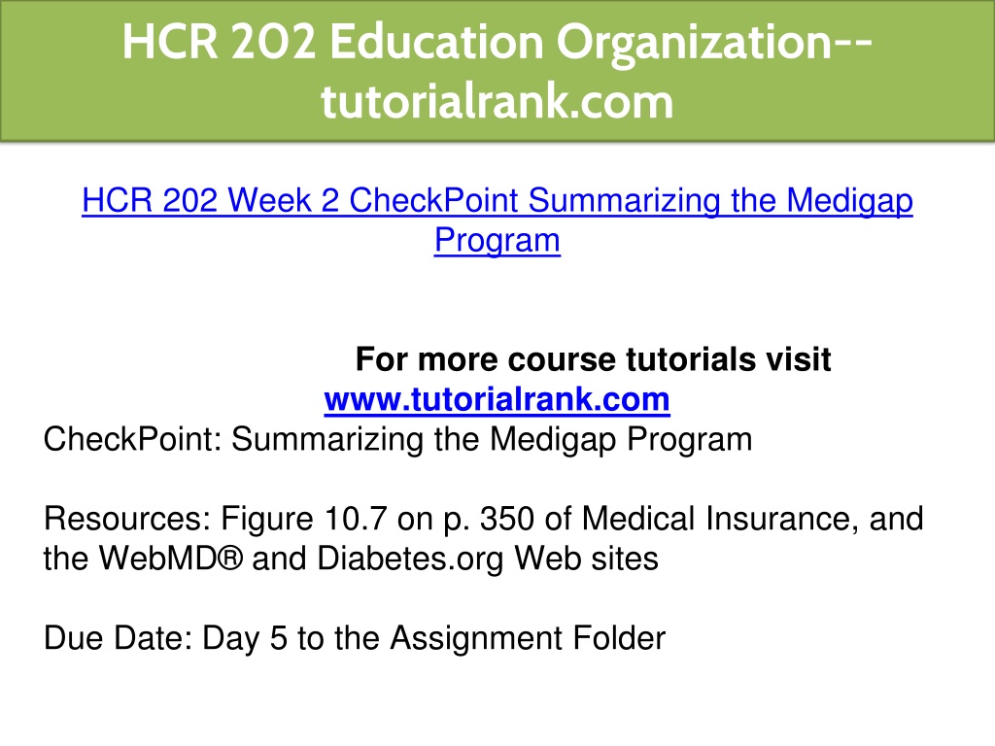Click the registered trademark symbol after WebMD
The image size is (995, 746).
click(x=231, y=559)
